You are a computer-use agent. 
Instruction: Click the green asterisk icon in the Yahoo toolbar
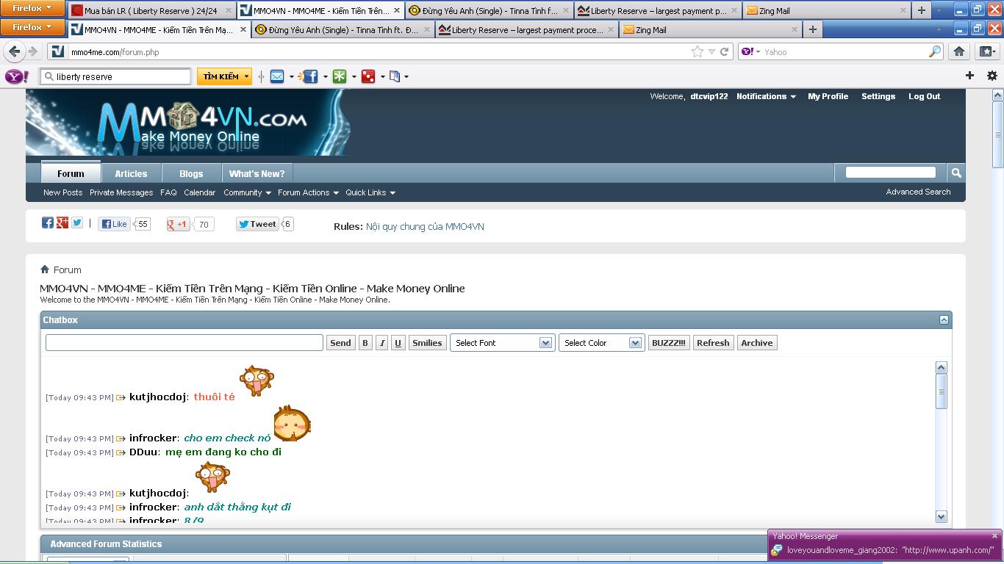point(340,76)
